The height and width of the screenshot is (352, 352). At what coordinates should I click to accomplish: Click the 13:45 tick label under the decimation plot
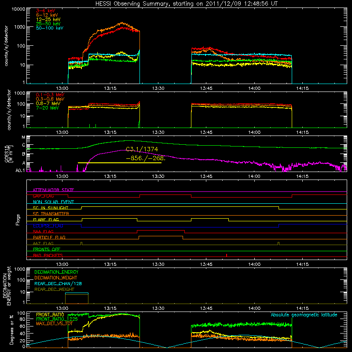coord(206,308)
